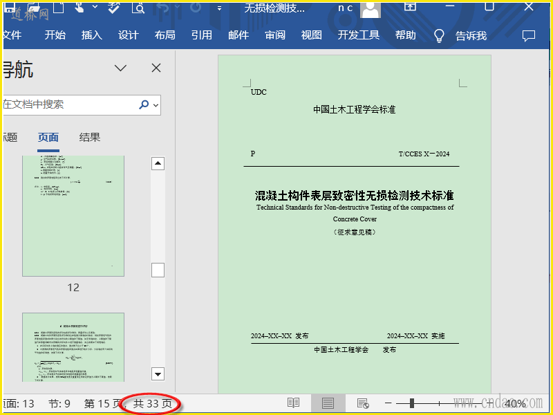Click the lightbulb Tell Me icon

coord(439,35)
